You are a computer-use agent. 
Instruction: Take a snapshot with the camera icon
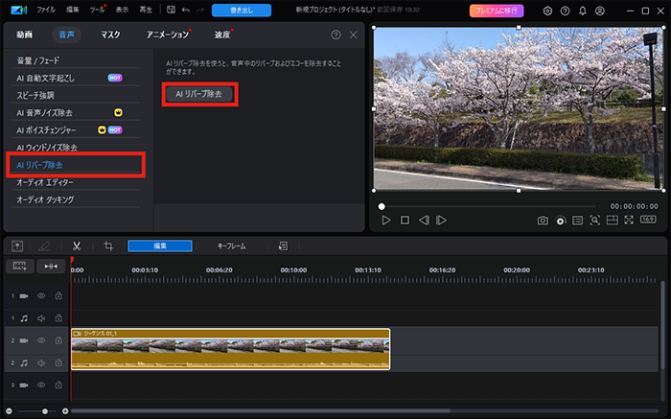click(543, 221)
